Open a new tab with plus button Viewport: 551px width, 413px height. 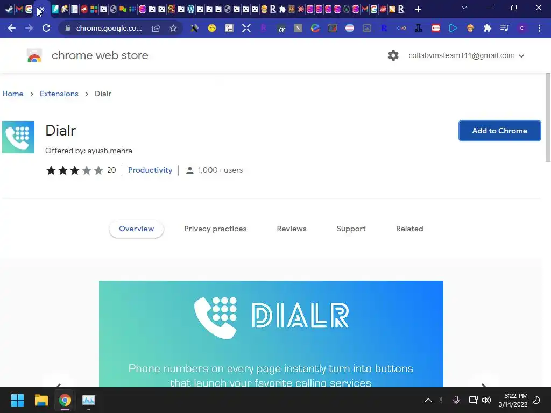coord(418,10)
